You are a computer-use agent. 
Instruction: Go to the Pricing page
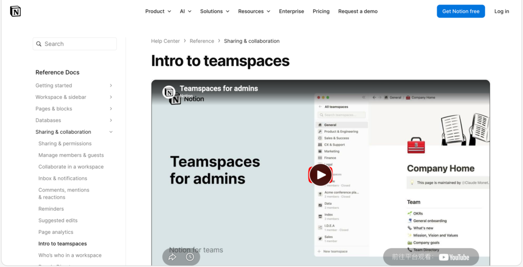[321, 11]
